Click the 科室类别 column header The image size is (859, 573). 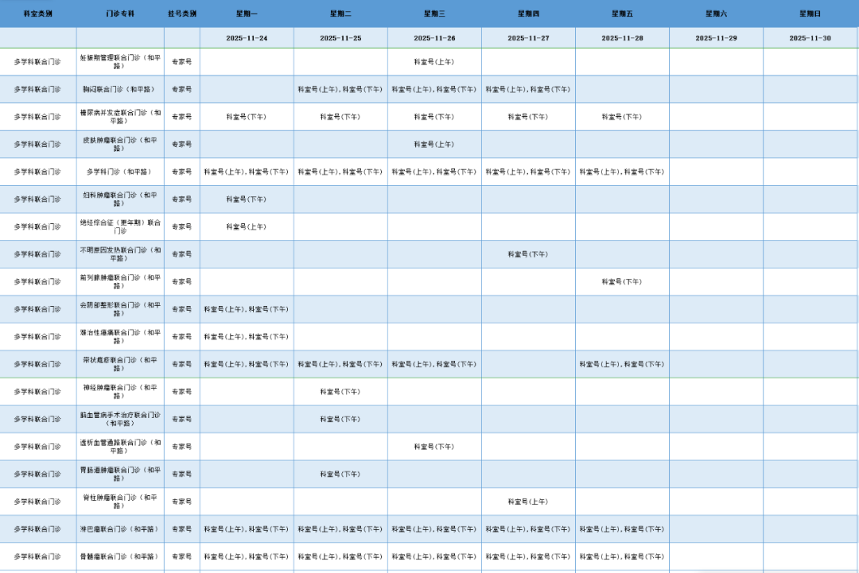tap(37, 14)
